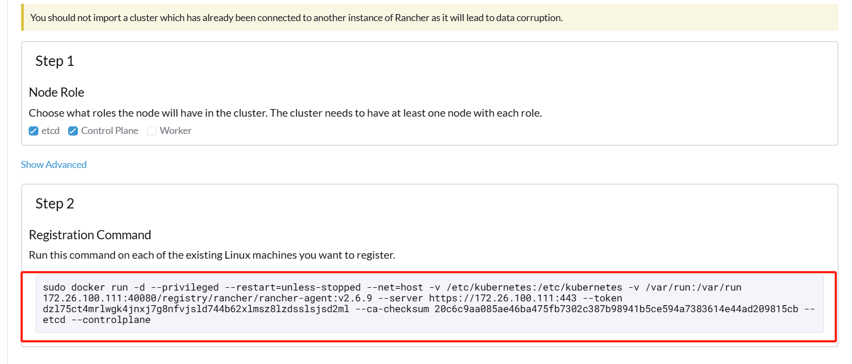Click the Step 2 heading
Viewport: 852px width, 364px height.
pyautogui.click(x=55, y=204)
